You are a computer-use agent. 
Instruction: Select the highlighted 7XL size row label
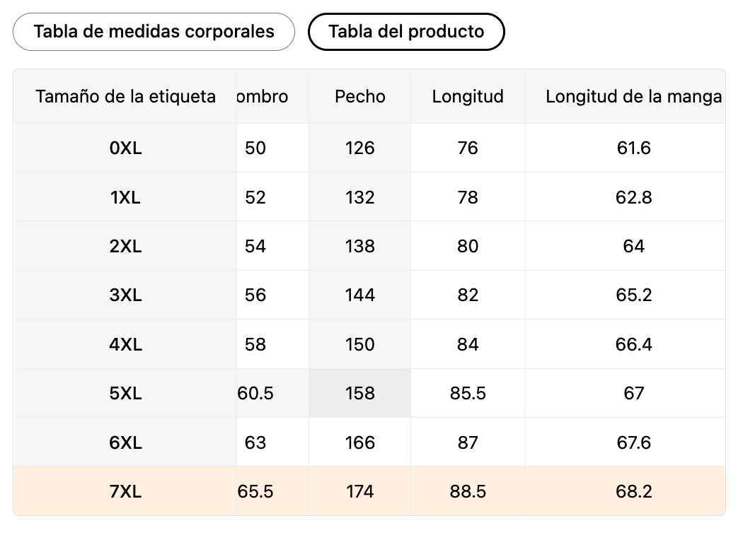(x=126, y=491)
